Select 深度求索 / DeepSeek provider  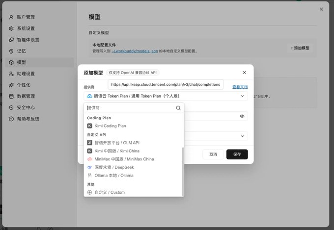pos(133,167)
